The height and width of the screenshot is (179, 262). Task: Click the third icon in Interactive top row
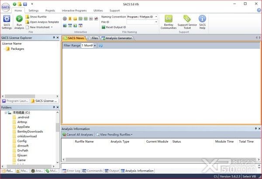point(75,18)
